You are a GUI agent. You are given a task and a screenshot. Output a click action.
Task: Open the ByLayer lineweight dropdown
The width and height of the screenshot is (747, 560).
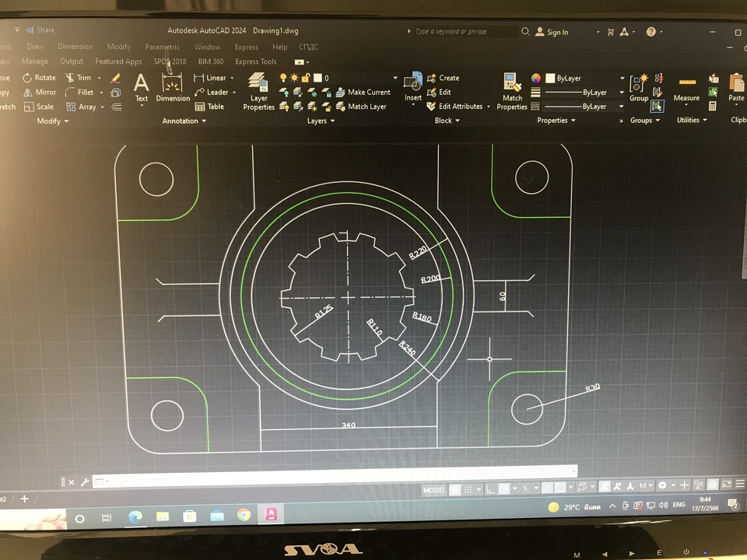[621, 93]
